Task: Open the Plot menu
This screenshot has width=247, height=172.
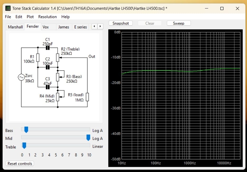Action: [x=30, y=17]
